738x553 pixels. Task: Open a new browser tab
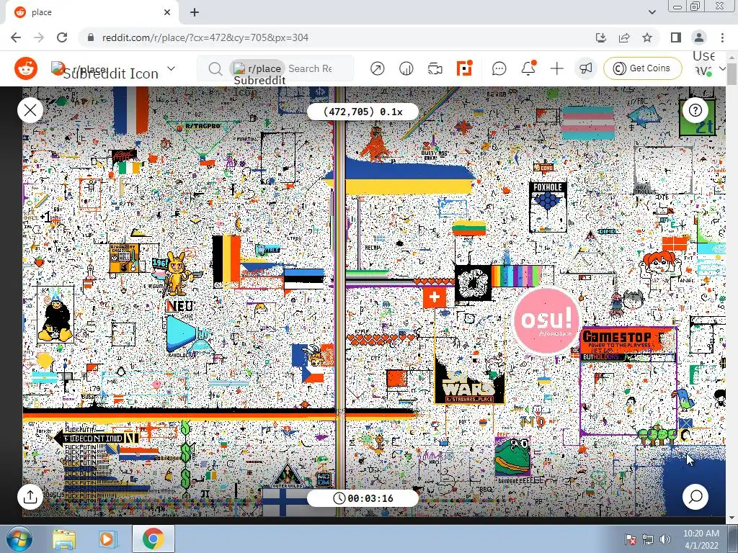tap(195, 12)
